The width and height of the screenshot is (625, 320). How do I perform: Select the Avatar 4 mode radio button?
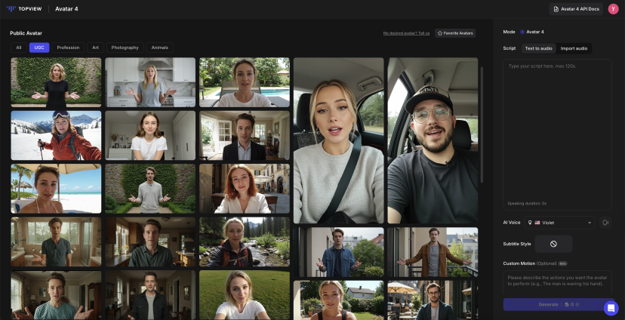click(x=522, y=32)
